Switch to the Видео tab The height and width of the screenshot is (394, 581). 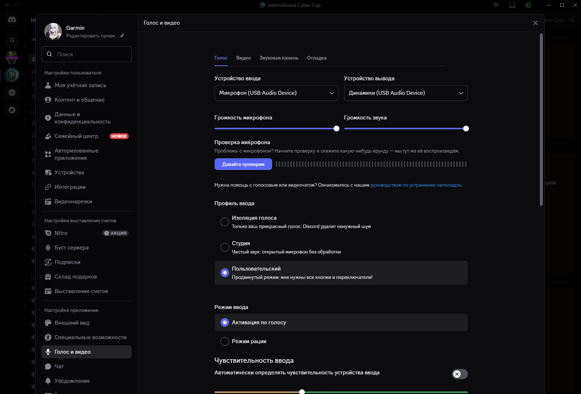tap(243, 58)
